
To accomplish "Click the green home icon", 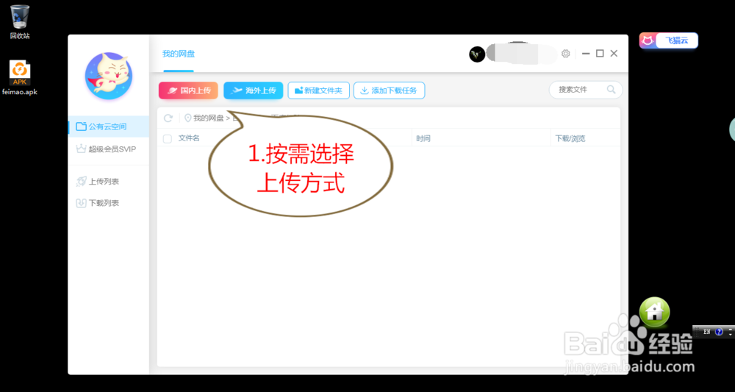I will tap(654, 312).
